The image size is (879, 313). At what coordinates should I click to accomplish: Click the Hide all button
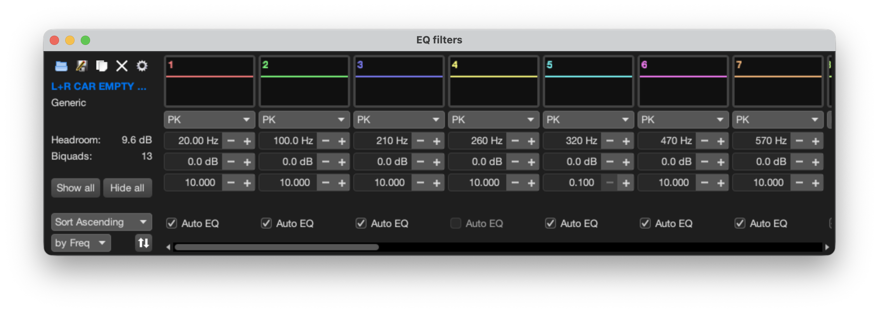[x=127, y=188]
